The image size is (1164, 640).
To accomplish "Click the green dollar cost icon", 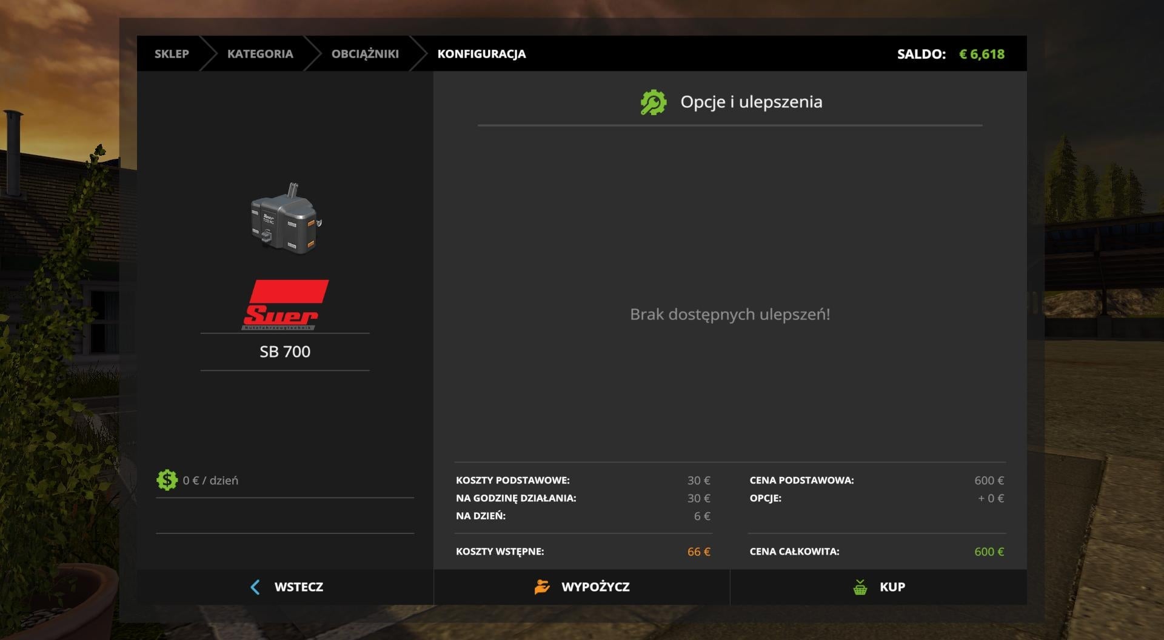I will 167,480.
